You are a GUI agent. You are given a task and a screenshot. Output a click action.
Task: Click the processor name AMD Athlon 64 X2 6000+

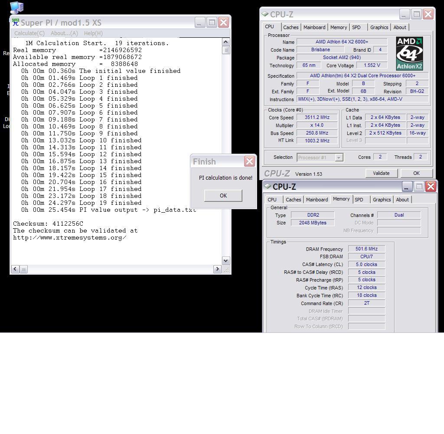tap(342, 42)
